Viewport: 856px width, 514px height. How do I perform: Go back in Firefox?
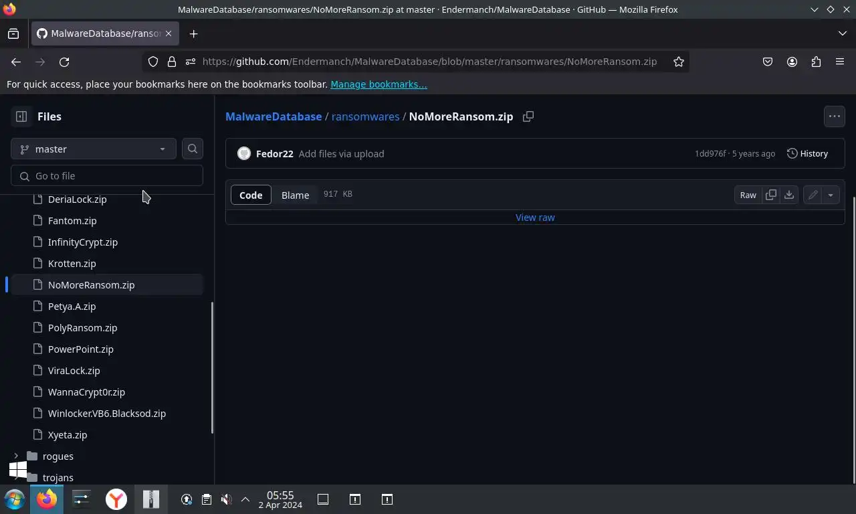[x=16, y=62]
